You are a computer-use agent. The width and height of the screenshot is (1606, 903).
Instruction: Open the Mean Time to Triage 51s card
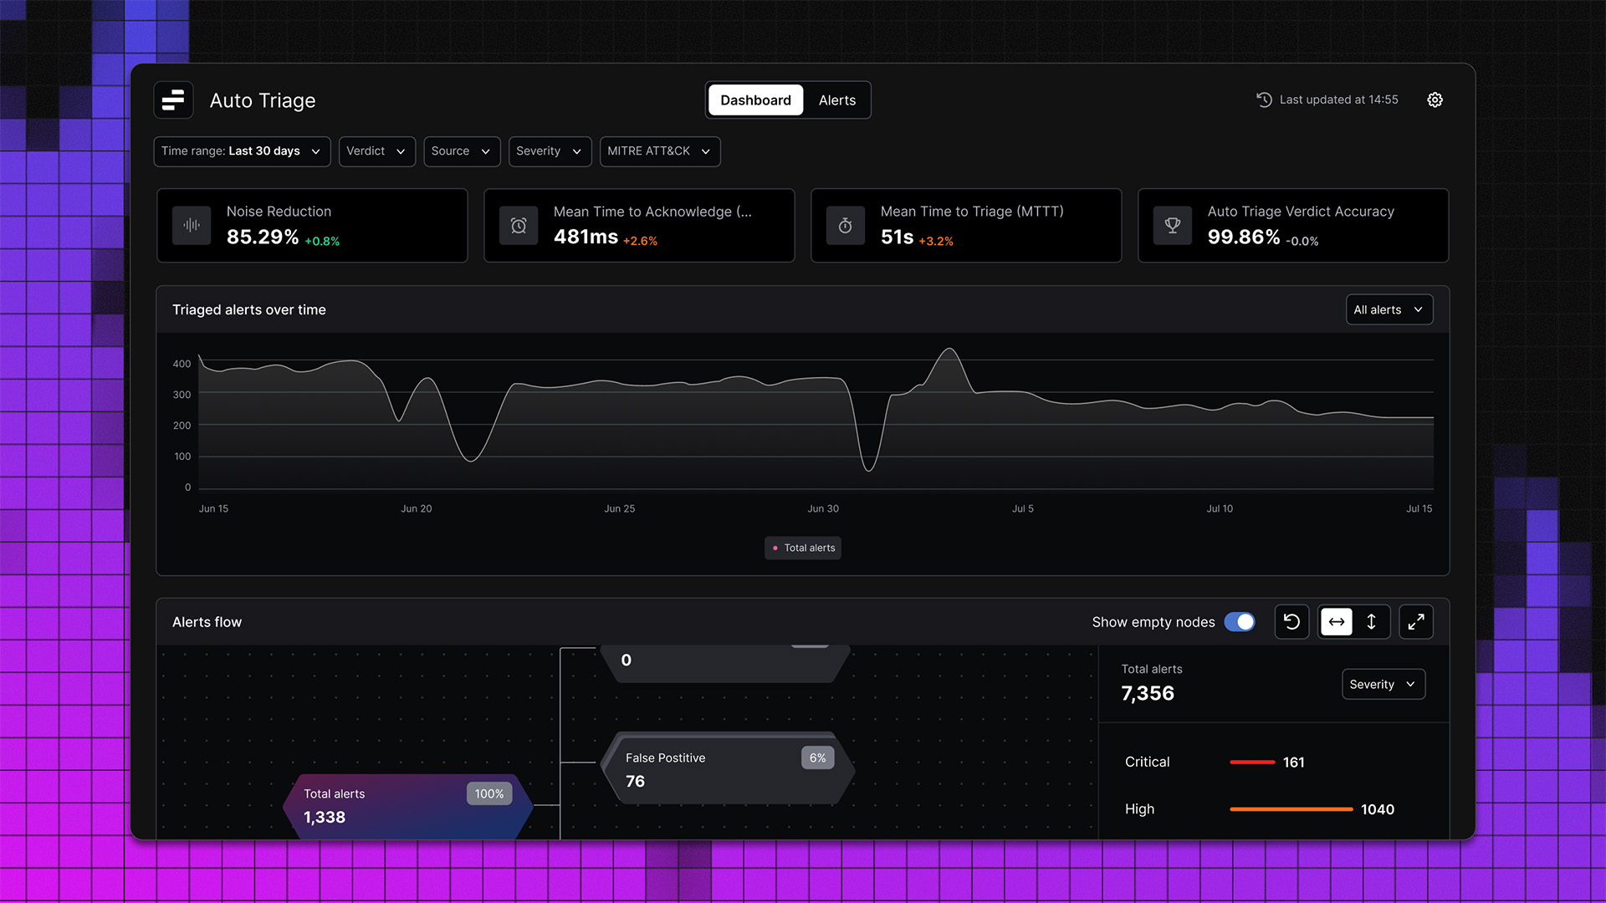(966, 226)
